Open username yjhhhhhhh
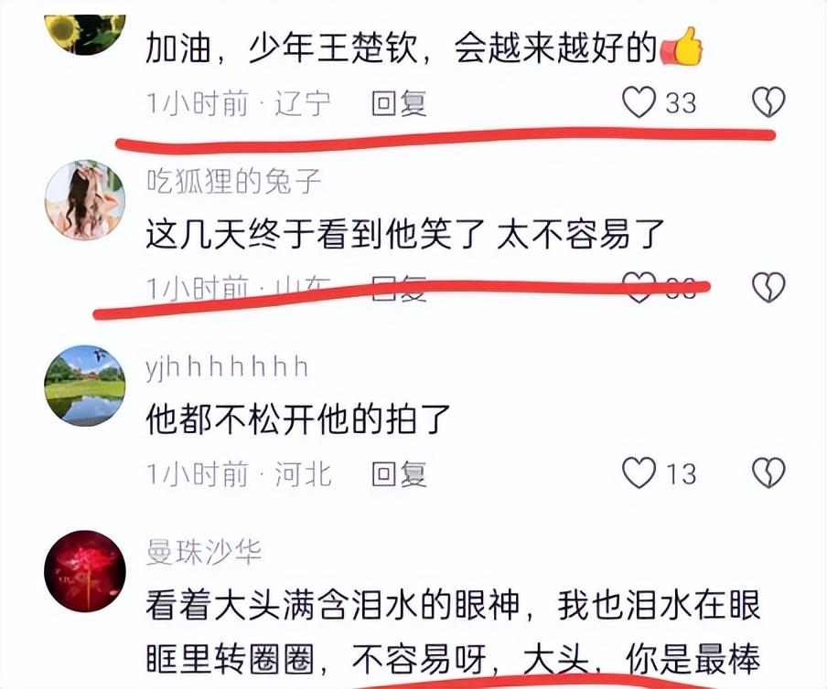Screen dimensions: 827x689 [227, 367]
